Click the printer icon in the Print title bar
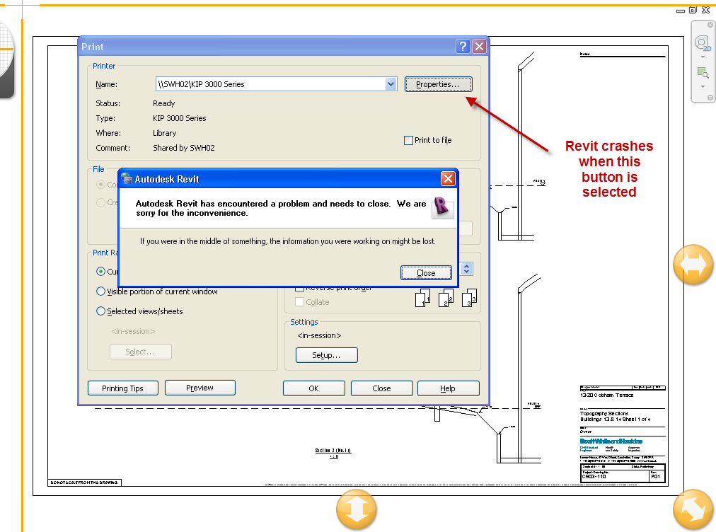Image resolution: width=716 pixels, height=532 pixels. [86, 45]
